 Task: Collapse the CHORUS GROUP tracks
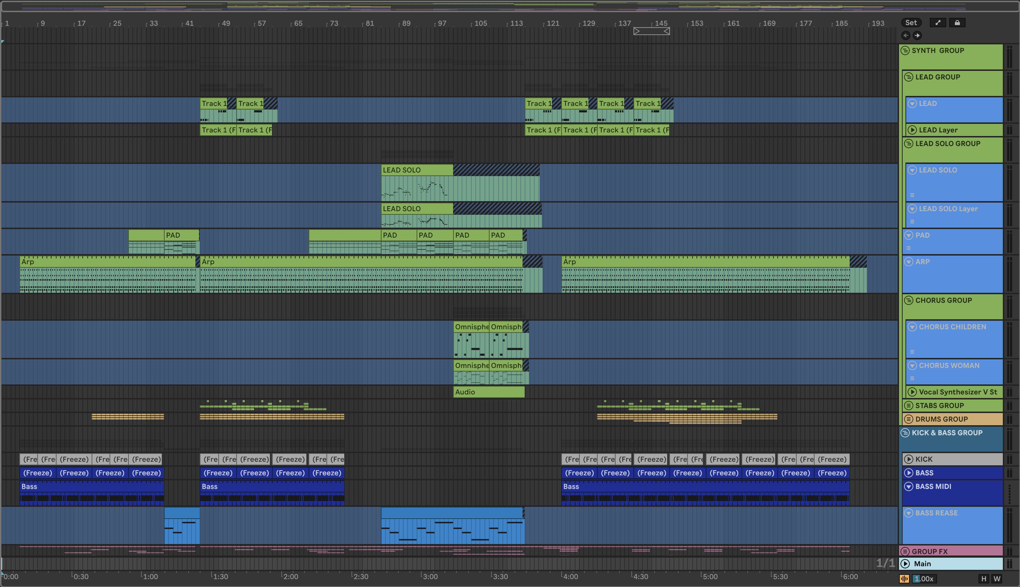coord(908,300)
